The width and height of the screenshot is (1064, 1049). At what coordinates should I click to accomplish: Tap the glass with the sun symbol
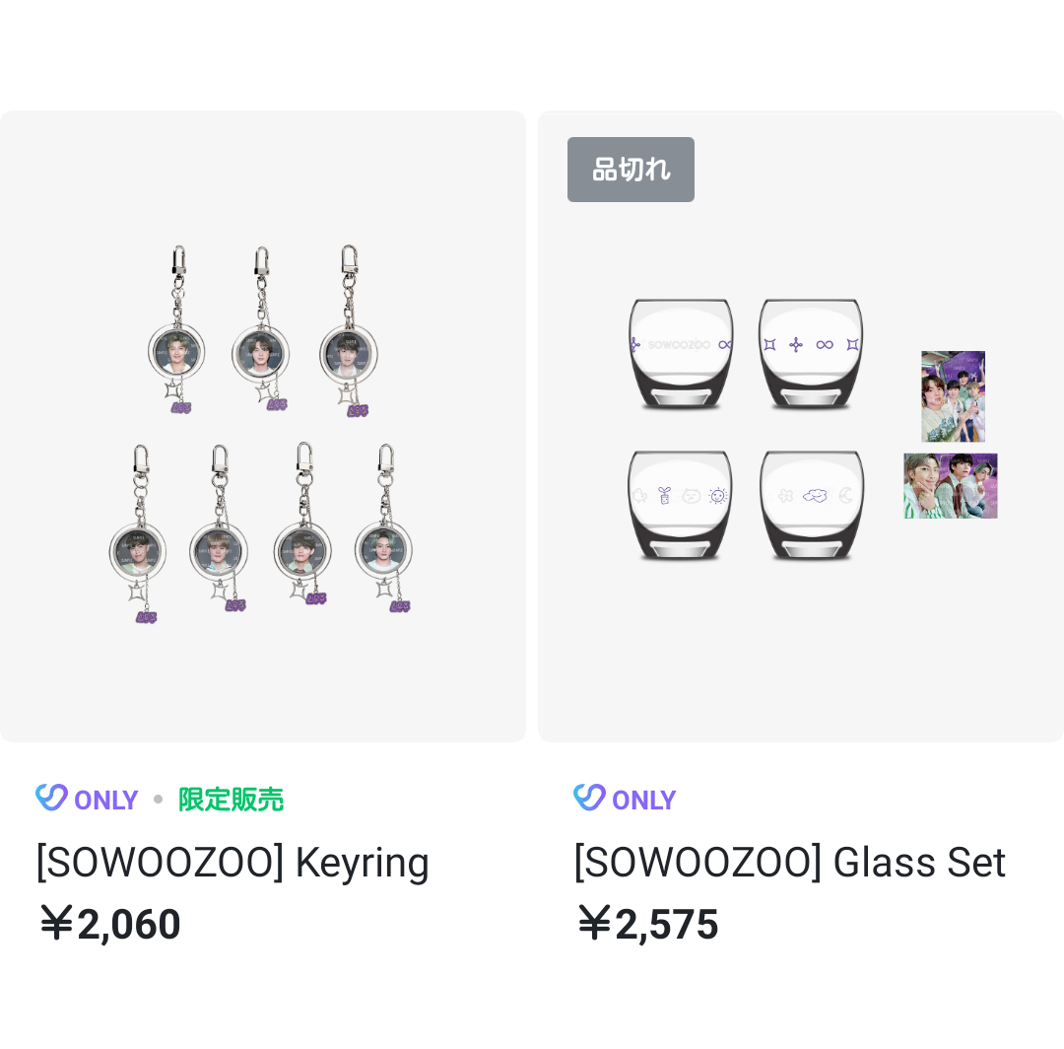[681, 505]
